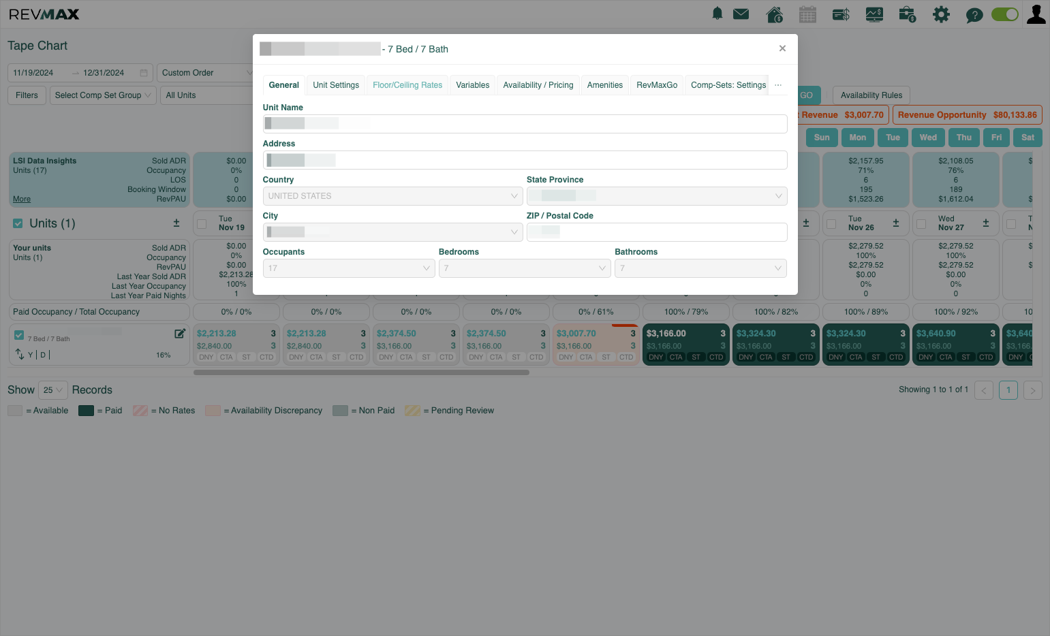This screenshot has height=636, width=1050.
Task: Open the user profile icon
Action: coord(1036,14)
